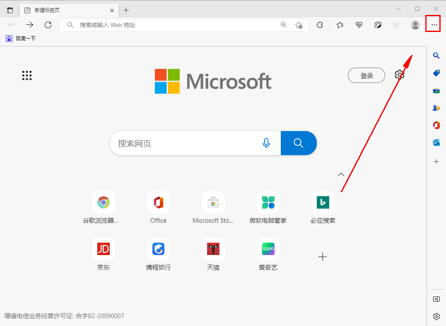Image resolution: width=446 pixels, height=326 pixels.
Task: Open the sidebar Shopping tag icon
Action: 436,73
